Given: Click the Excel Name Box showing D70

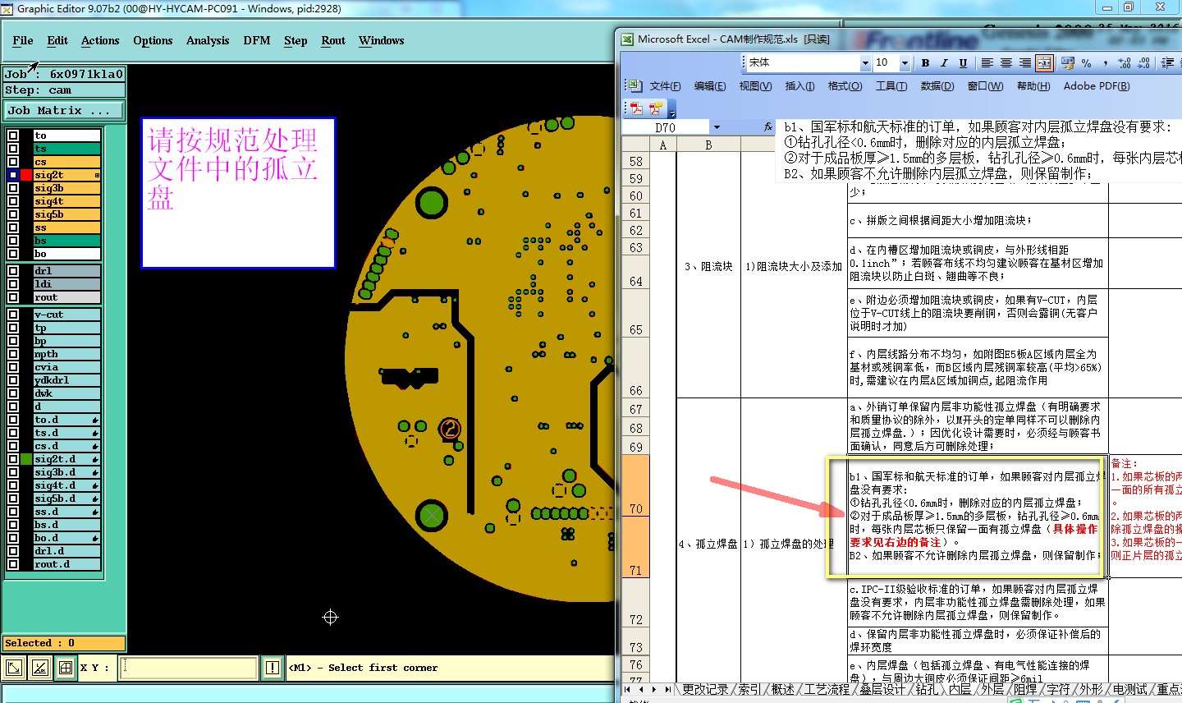Looking at the screenshot, I should coord(666,127).
